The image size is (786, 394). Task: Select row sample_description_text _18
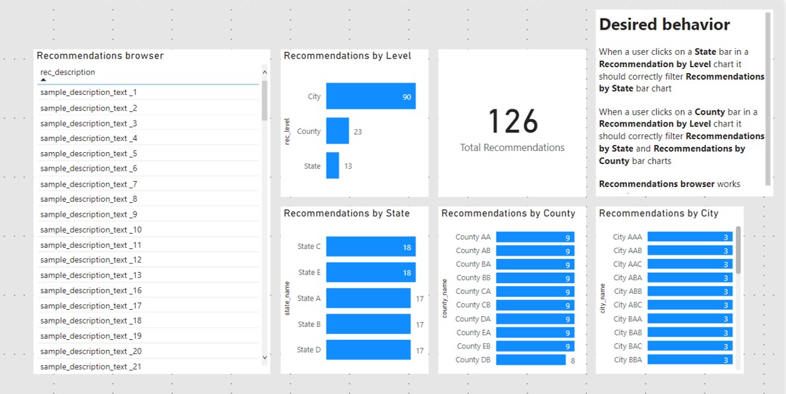point(148,320)
